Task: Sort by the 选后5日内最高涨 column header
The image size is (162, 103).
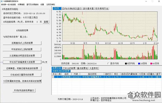Action: 129,74
